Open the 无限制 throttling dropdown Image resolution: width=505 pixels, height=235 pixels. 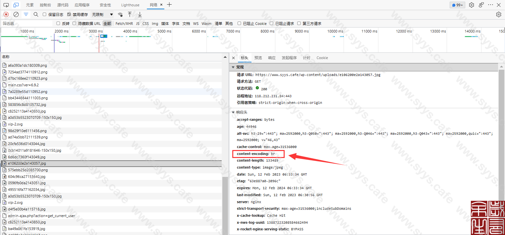pos(102,15)
